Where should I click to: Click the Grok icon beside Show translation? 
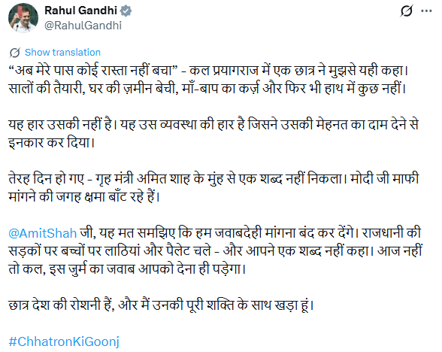coord(15,53)
